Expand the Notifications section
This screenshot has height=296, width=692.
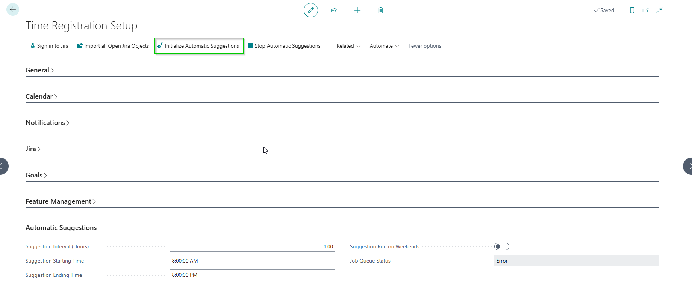tap(47, 123)
